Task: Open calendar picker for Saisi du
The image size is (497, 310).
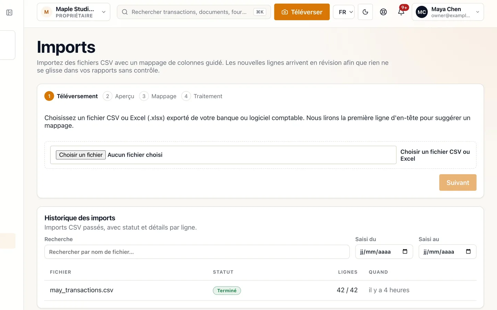Action: pyautogui.click(x=405, y=252)
